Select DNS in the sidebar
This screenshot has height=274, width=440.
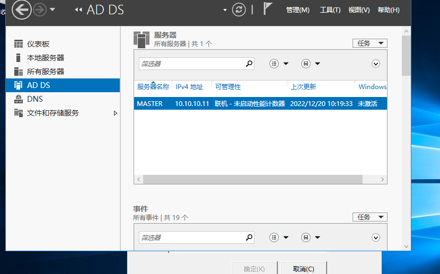click(x=63, y=99)
